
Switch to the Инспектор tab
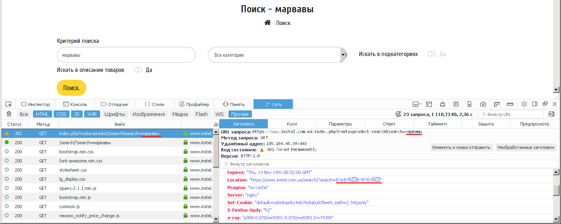(35, 104)
